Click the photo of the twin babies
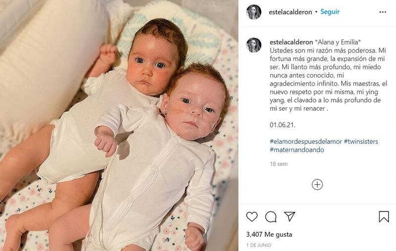Screen dimensions: 396x251 pos(119,125)
